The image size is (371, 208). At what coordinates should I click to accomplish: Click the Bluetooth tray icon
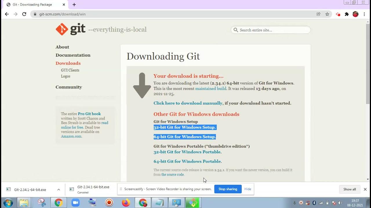314,203
